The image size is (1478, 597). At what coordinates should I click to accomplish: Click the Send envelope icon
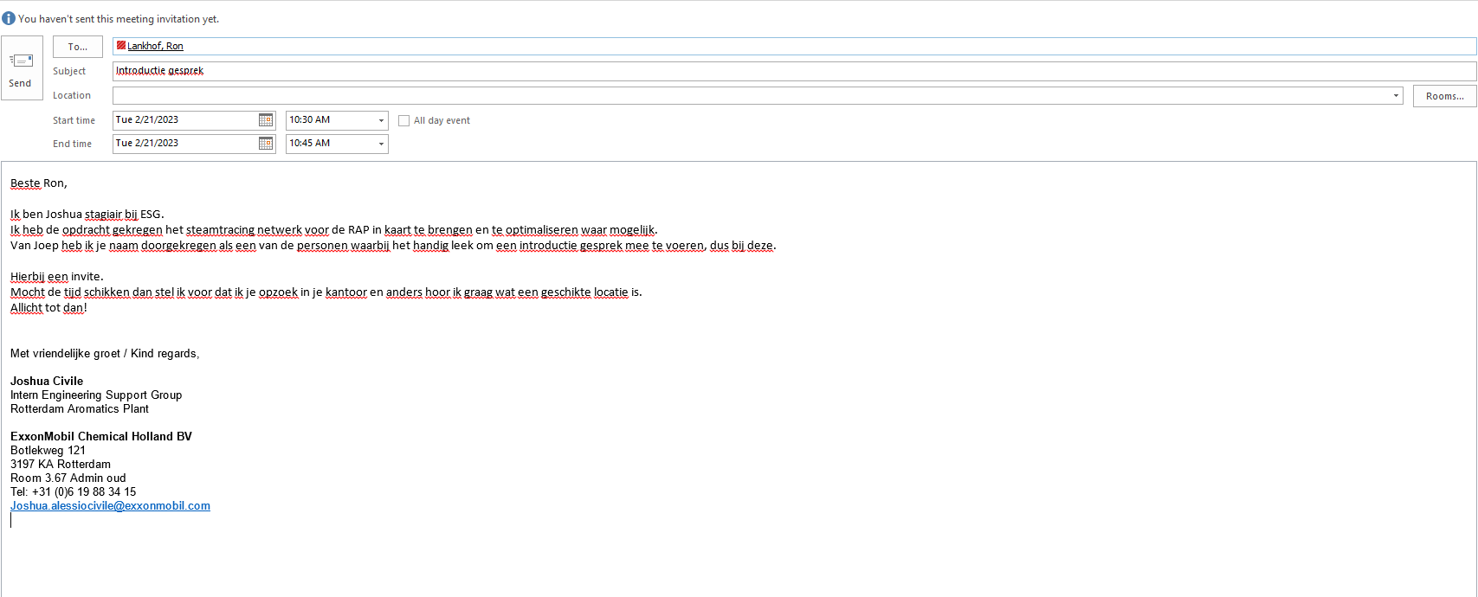[x=21, y=61]
